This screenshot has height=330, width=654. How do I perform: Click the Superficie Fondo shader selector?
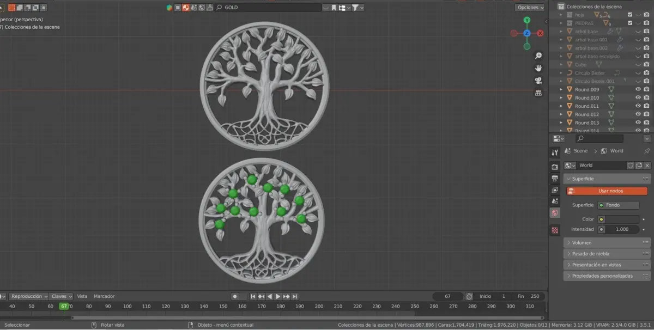[619, 205]
